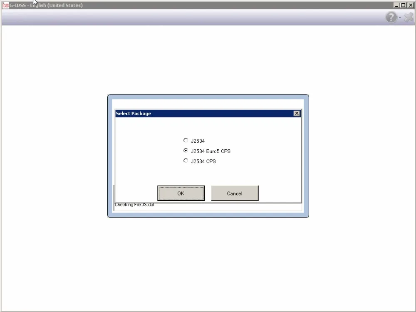Close the G-IDSS main window
The image size is (416, 312).
[x=410, y=5]
